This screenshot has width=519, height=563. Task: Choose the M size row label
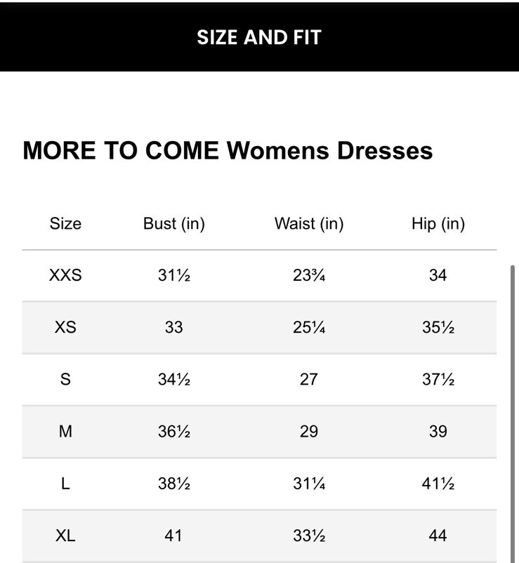(65, 431)
